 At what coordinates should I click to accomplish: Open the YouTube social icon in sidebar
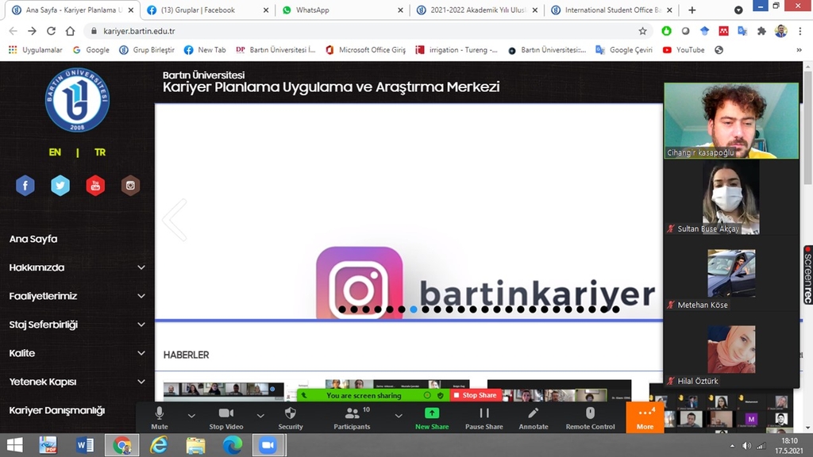click(x=95, y=186)
